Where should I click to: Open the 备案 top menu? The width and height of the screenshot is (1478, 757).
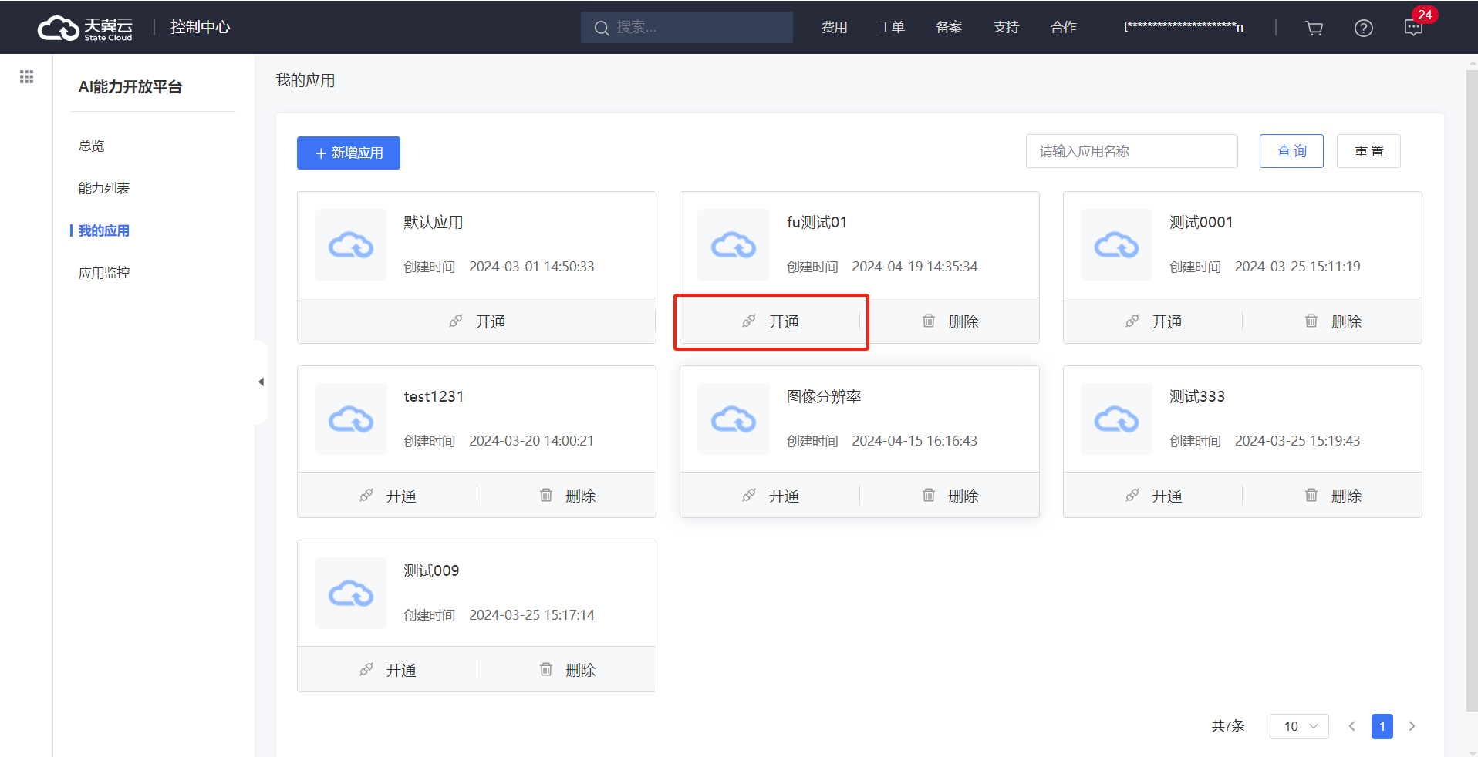tap(949, 28)
